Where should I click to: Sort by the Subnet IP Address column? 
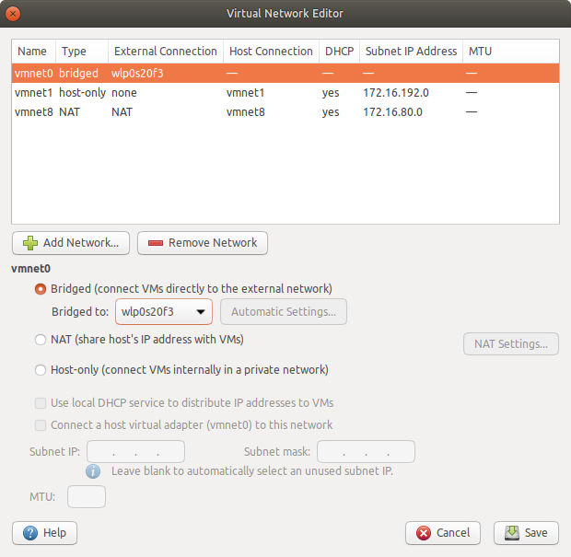[411, 52]
